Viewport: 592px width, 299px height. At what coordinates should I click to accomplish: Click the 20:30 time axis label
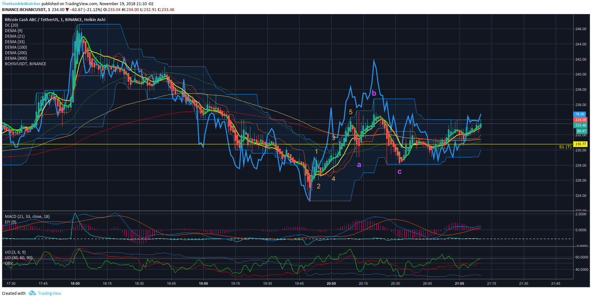[x=395, y=283]
